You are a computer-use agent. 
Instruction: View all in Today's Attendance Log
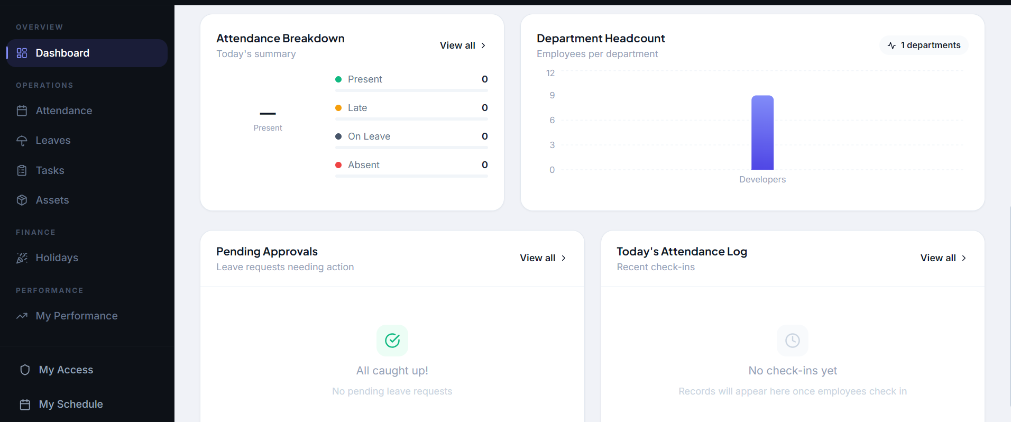(943, 258)
